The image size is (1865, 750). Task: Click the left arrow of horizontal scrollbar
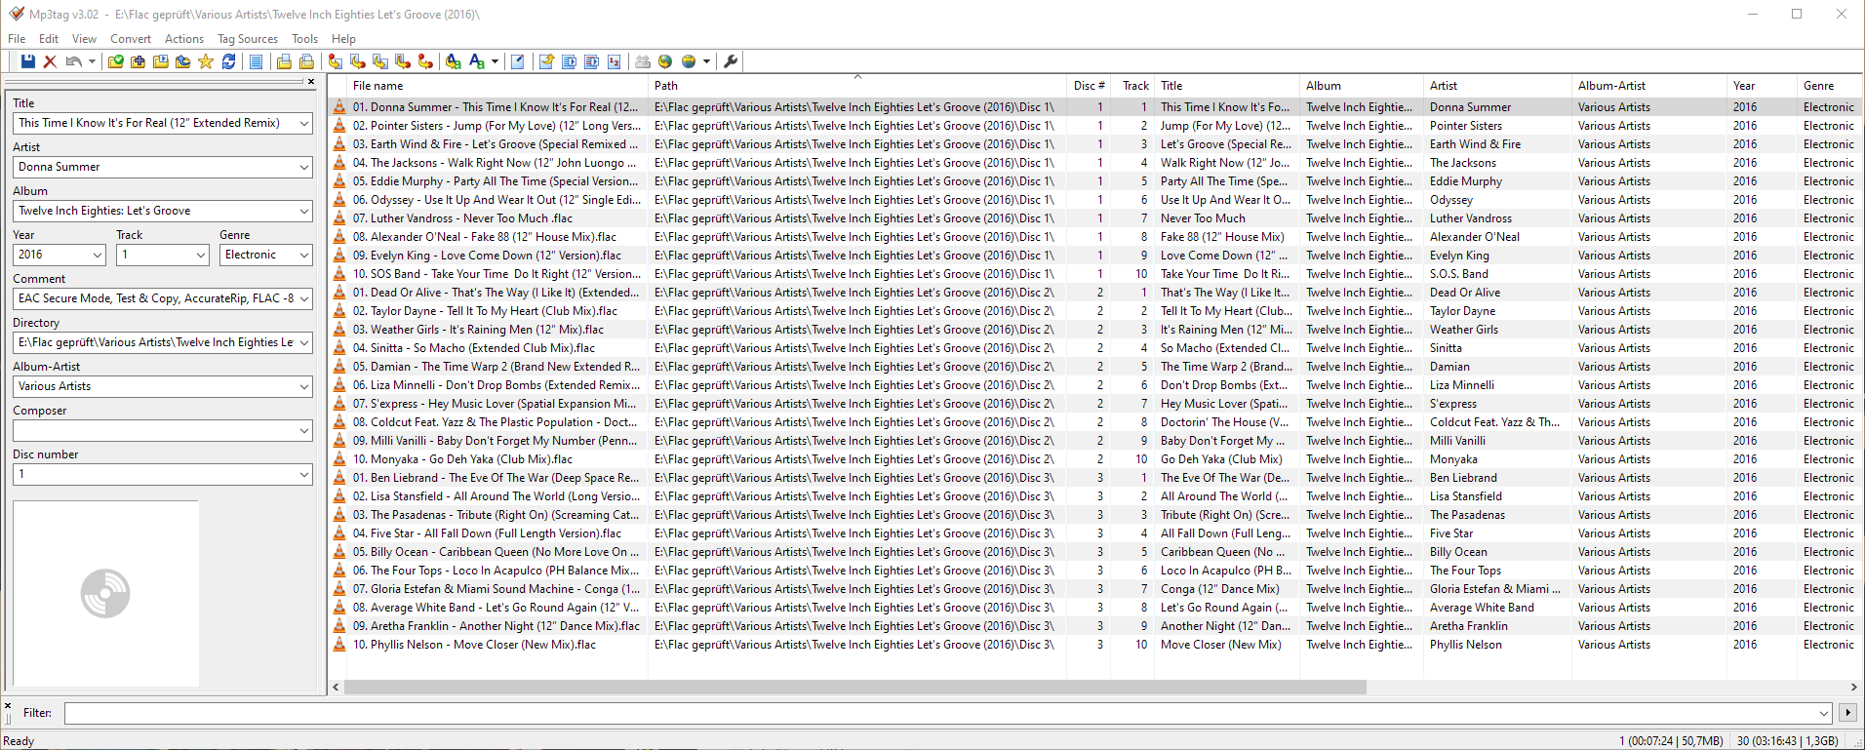(337, 687)
